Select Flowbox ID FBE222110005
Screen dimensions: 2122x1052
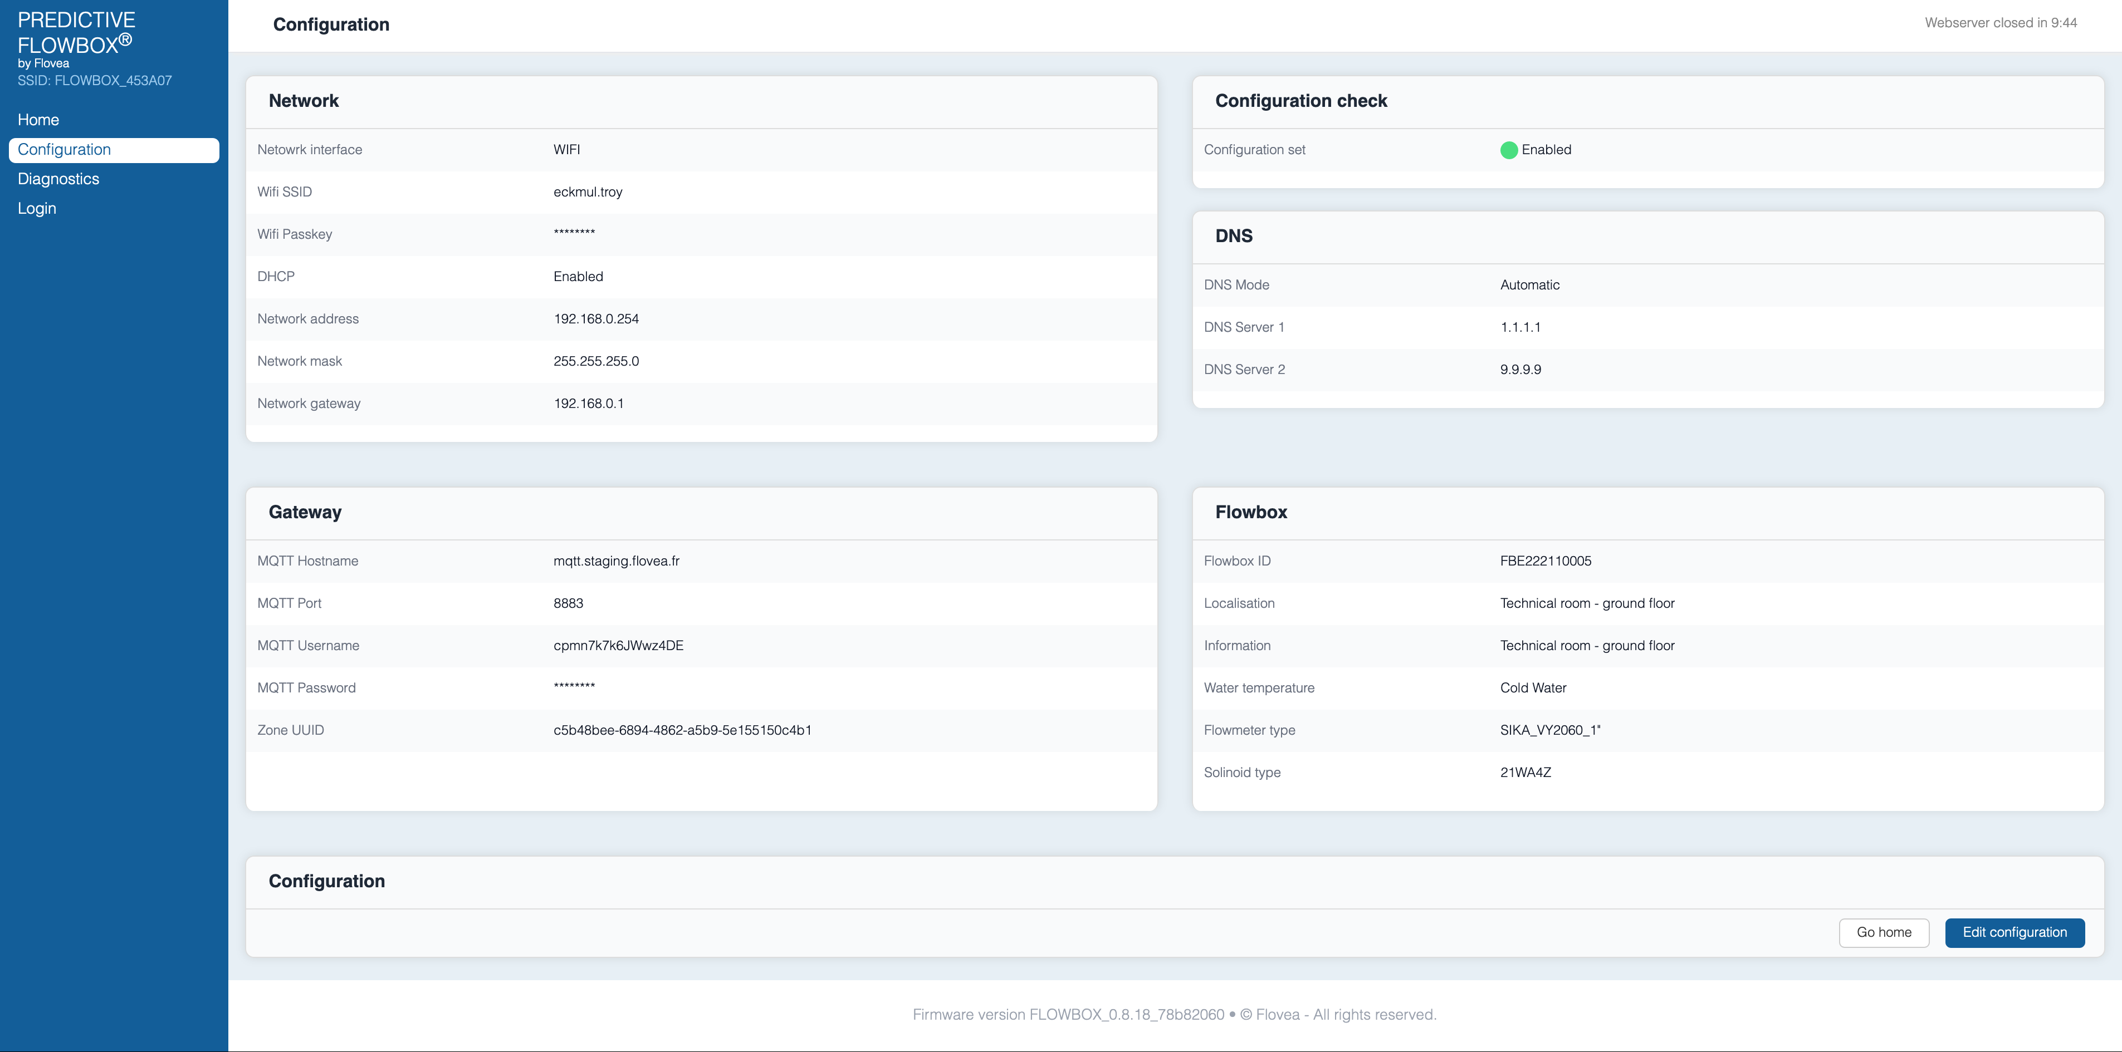click(1546, 562)
